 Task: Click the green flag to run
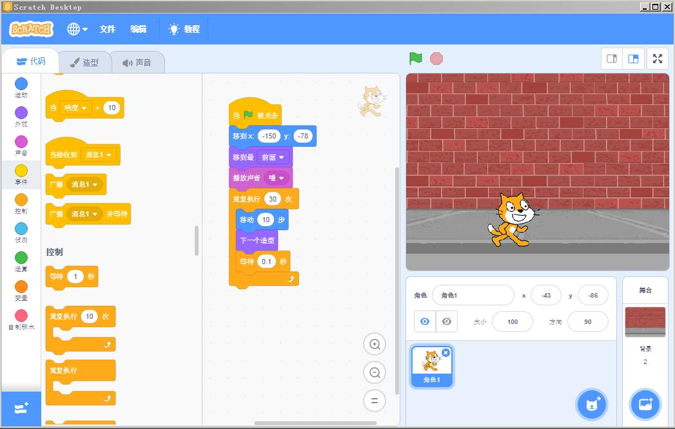pos(415,59)
